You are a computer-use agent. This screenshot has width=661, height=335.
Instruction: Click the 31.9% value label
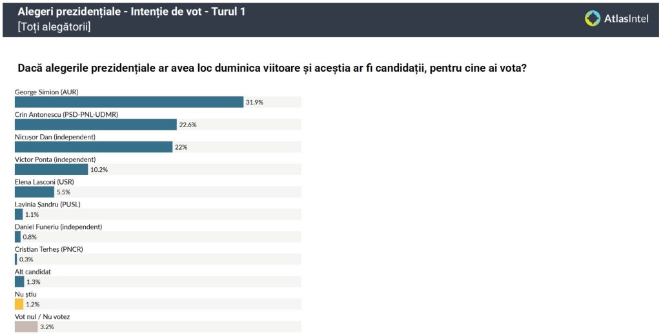coord(254,102)
